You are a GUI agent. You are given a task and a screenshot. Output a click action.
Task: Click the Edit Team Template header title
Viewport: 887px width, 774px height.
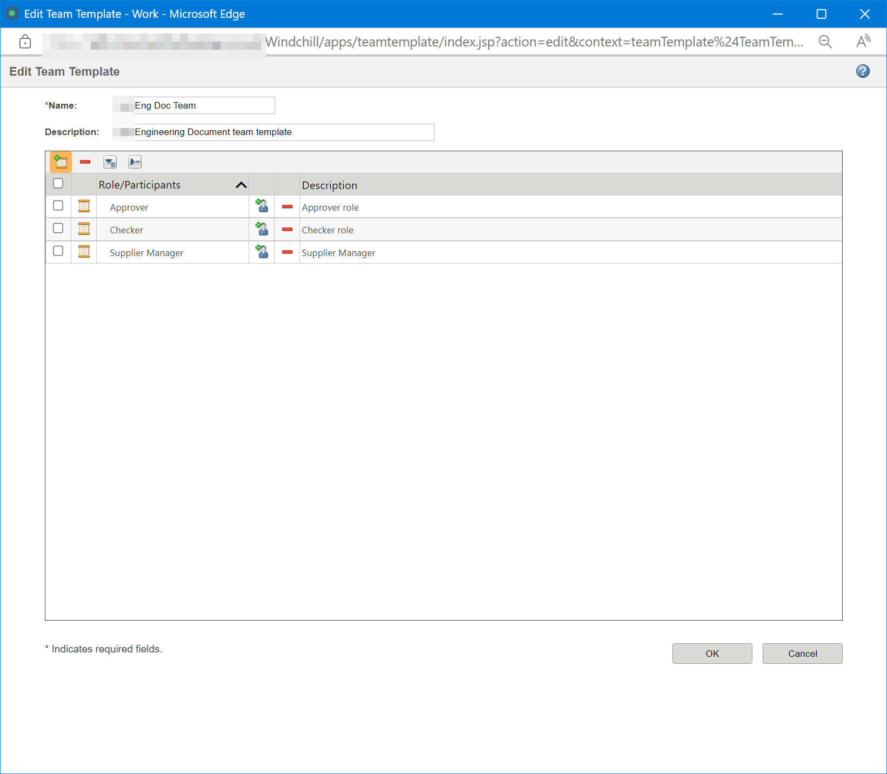[x=64, y=71]
